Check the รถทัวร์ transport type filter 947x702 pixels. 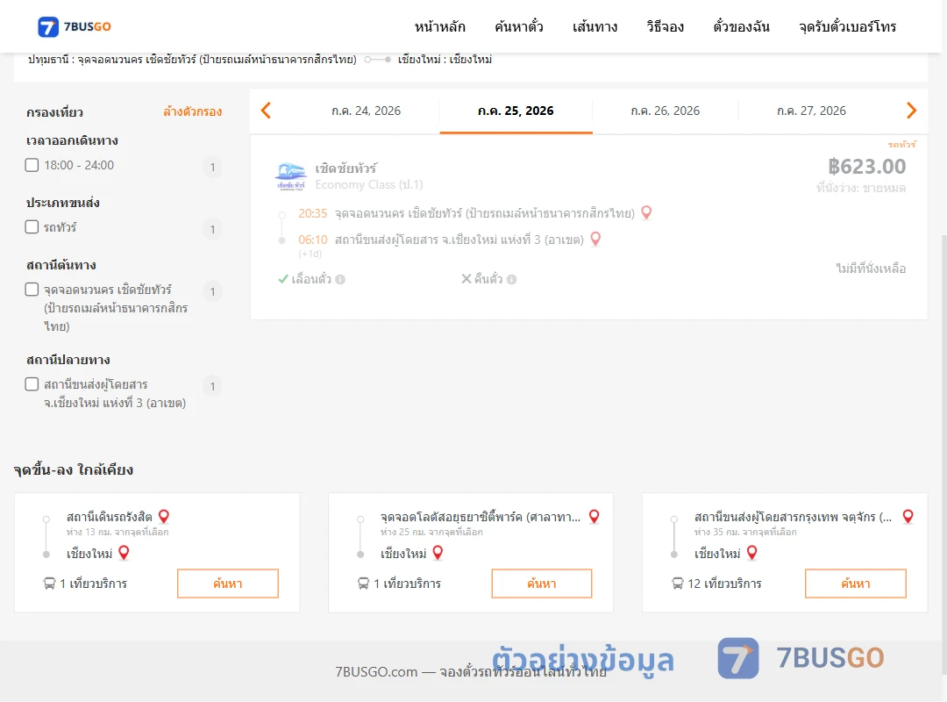point(32,226)
